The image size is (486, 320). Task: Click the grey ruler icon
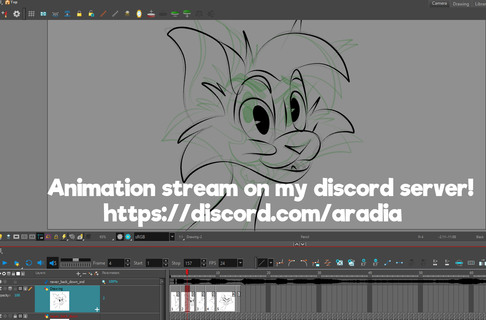115,14
